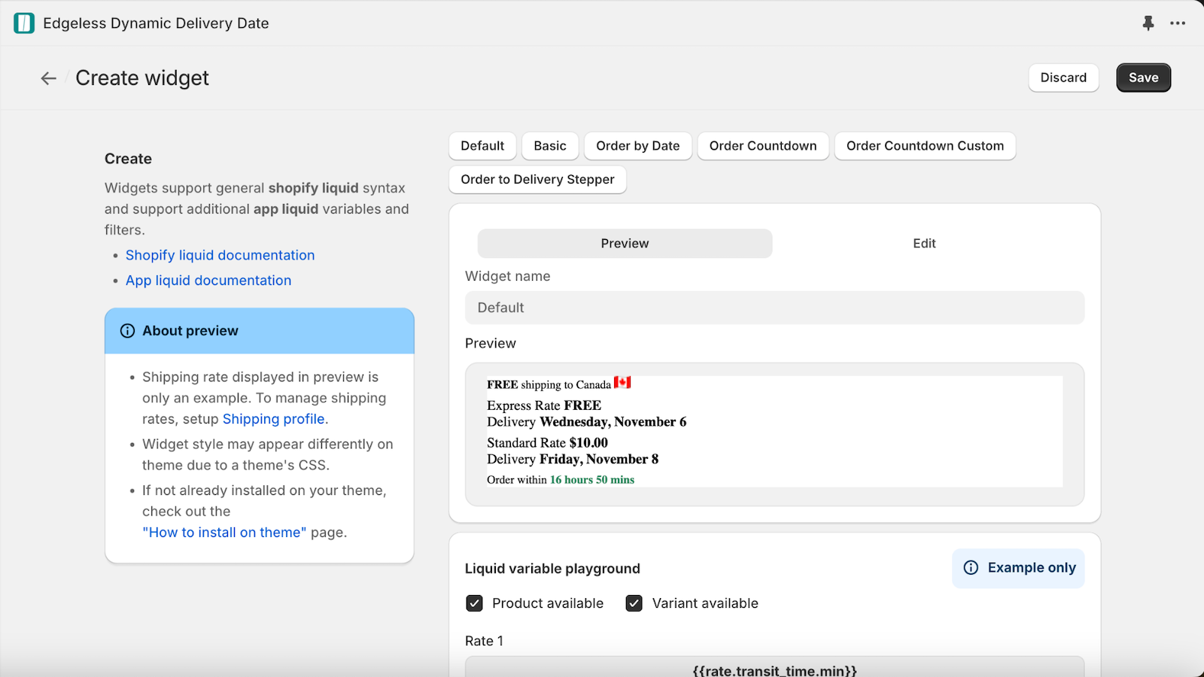Click the "Express Rate FREE" line
This screenshot has width=1204, height=677.
tap(544, 405)
